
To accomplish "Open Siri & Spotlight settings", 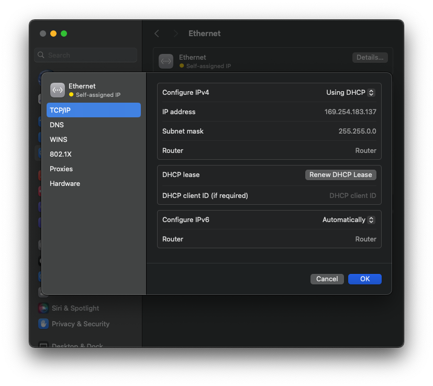I will [x=69, y=308].
